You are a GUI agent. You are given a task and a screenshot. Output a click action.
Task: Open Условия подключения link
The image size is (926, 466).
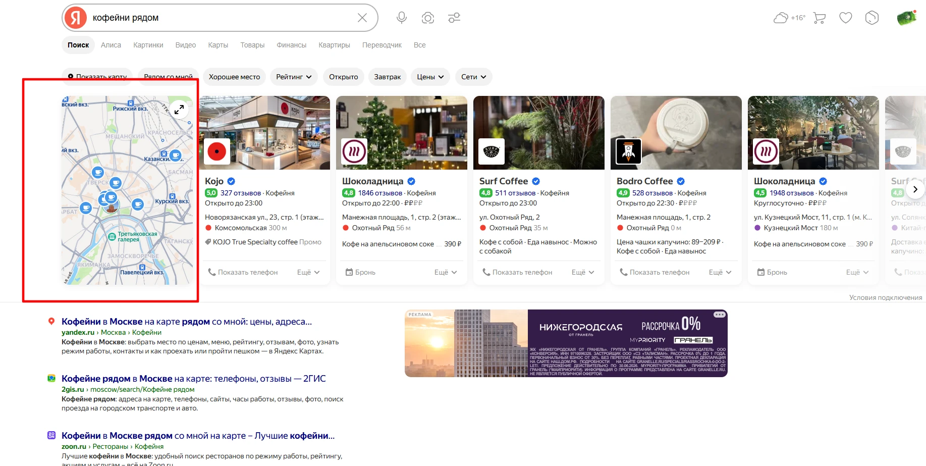click(886, 297)
